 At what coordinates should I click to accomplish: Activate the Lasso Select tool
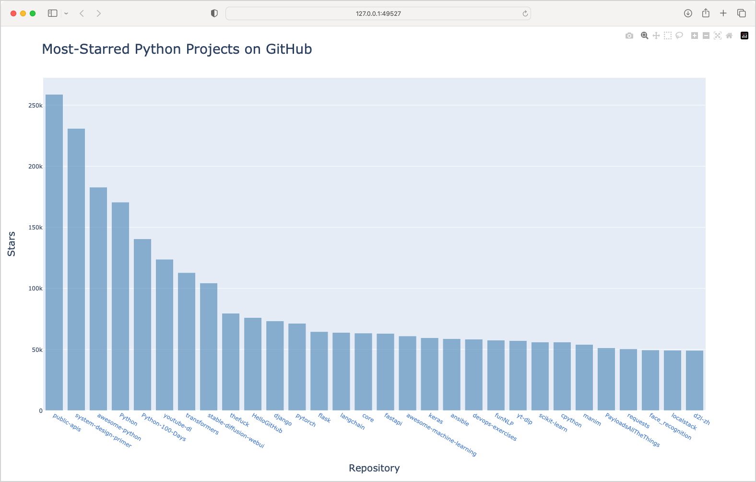click(679, 36)
